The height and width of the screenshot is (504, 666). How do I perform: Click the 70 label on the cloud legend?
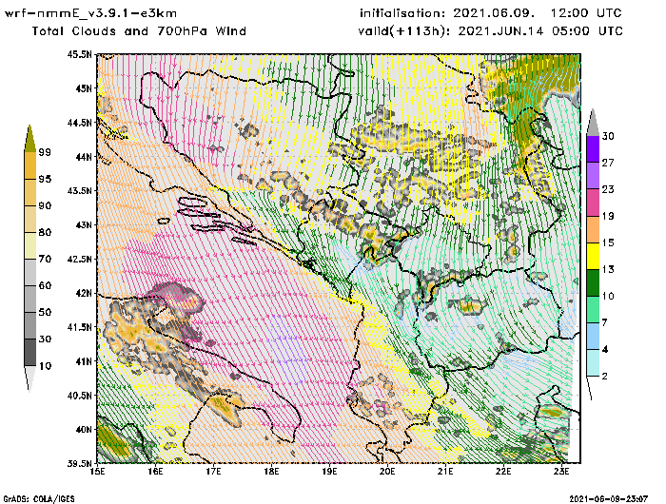tap(45, 259)
